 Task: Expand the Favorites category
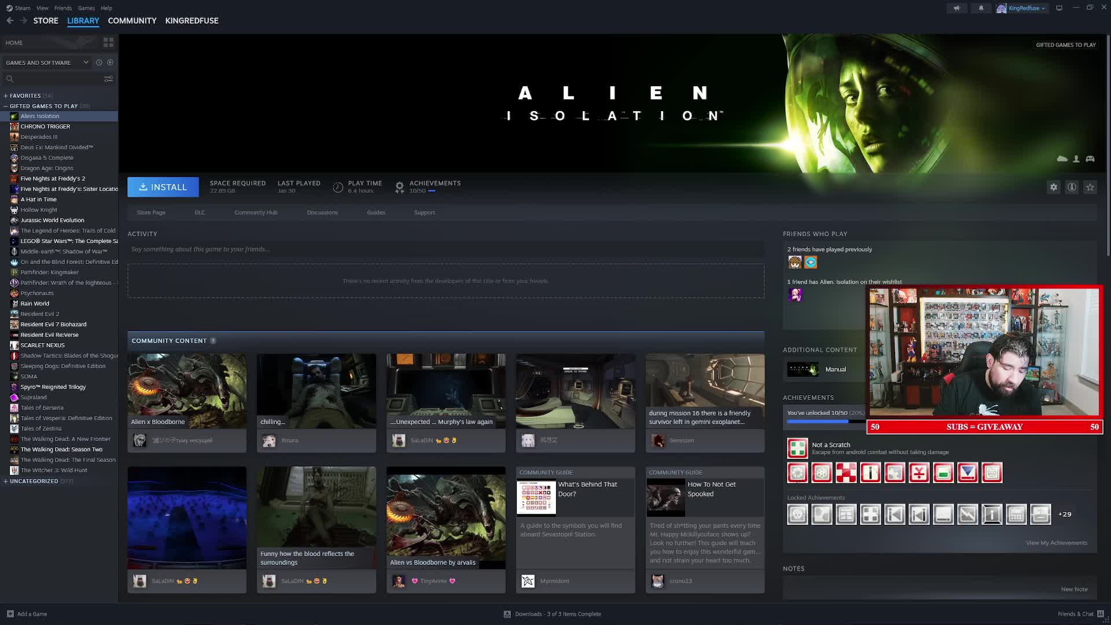point(5,95)
